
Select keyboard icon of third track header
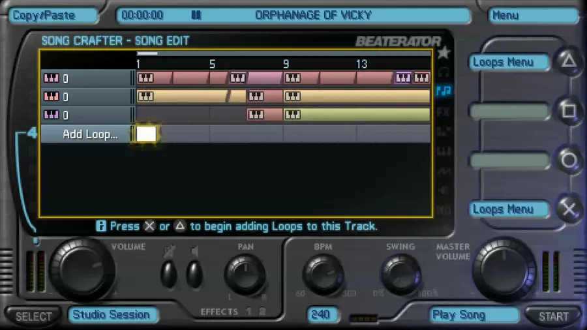pyautogui.click(x=52, y=115)
